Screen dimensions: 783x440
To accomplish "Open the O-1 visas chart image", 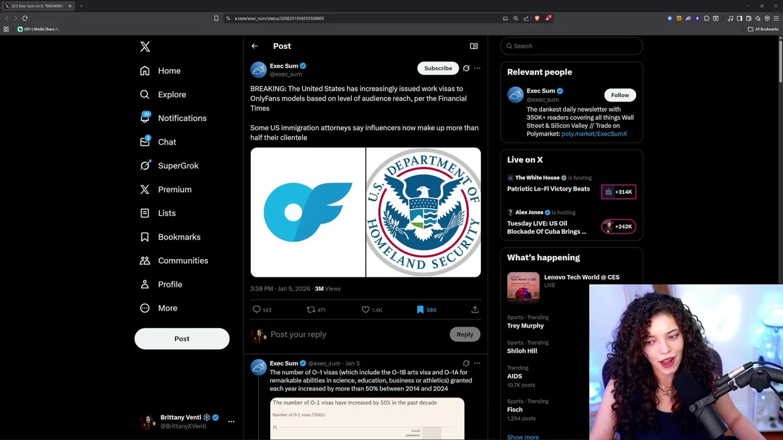I will pyautogui.click(x=367, y=419).
